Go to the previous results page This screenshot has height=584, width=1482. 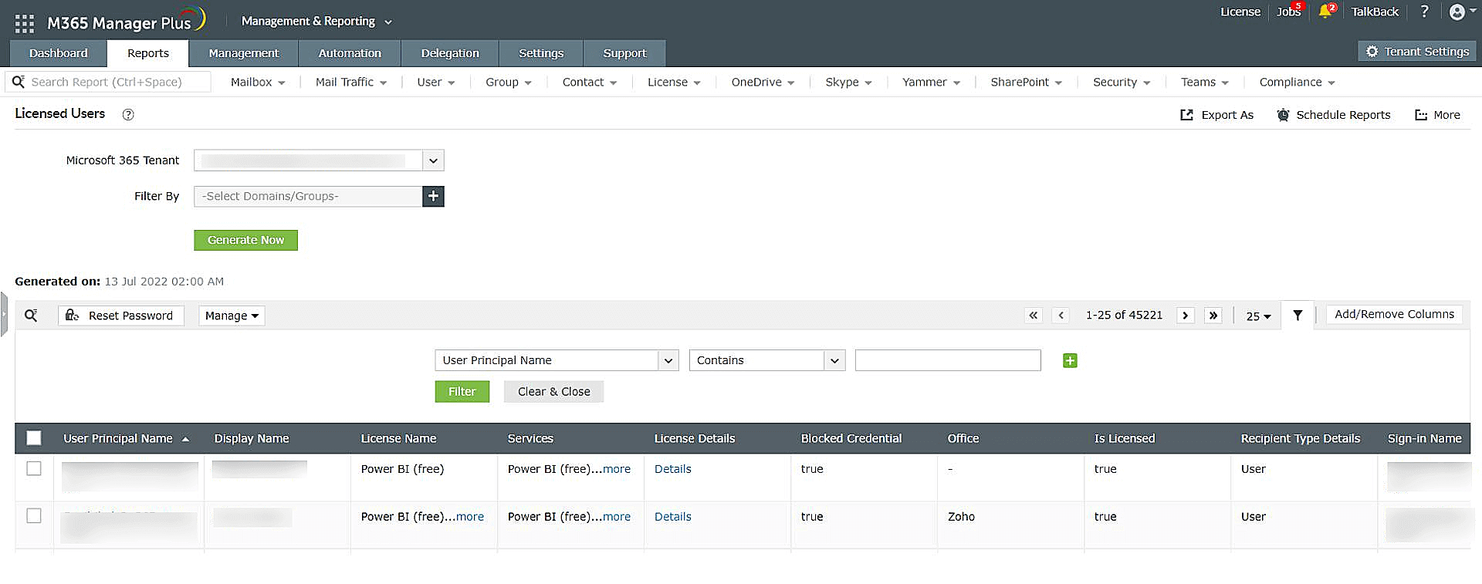pyautogui.click(x=1061, y=315)
